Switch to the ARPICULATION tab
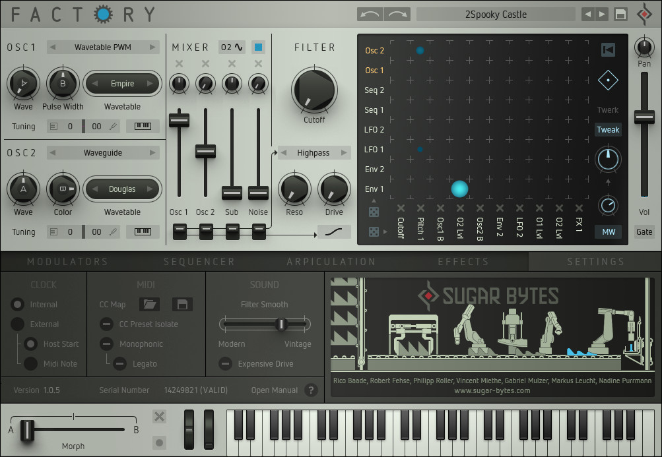 tap(331, 262)
